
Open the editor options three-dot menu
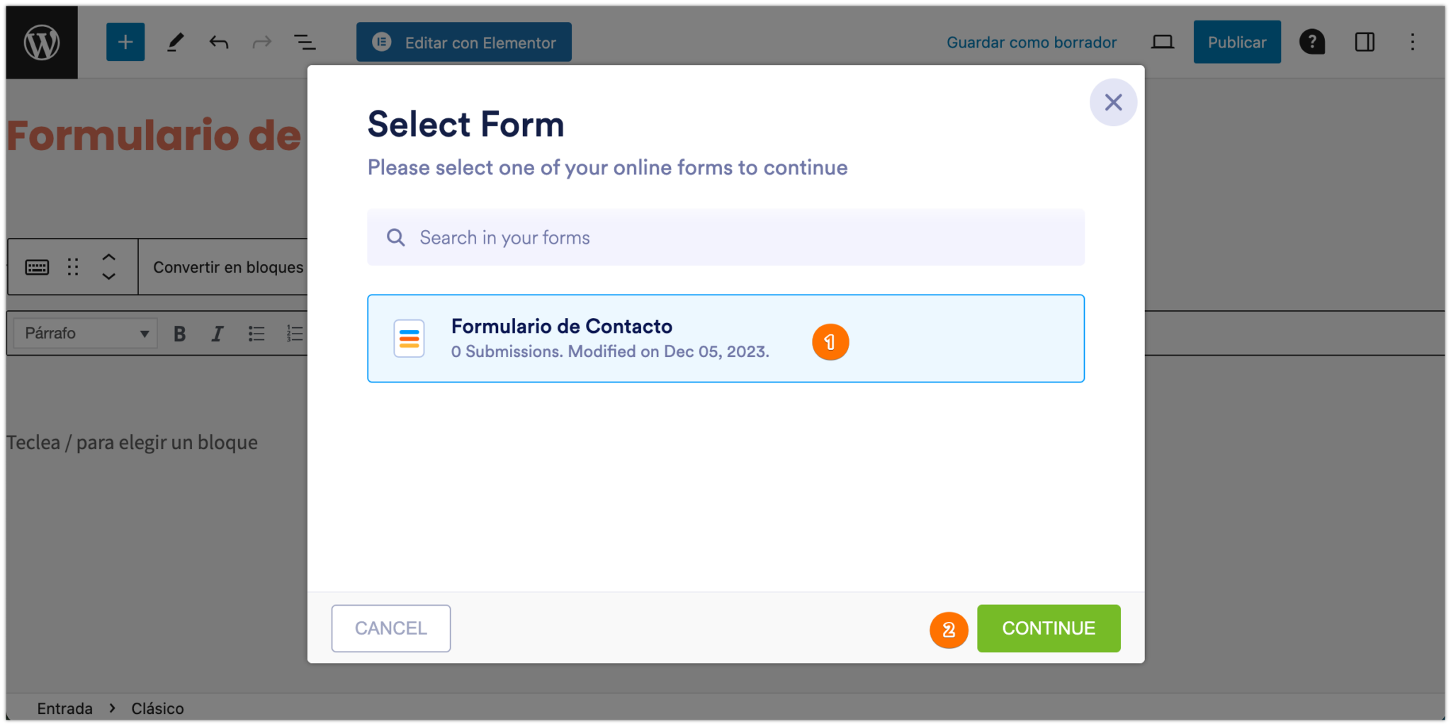[x=1413, y=41]
